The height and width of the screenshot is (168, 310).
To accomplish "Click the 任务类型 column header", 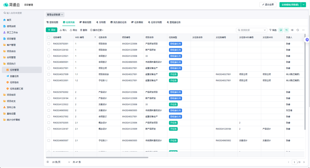I will click(x=179, y=37).
